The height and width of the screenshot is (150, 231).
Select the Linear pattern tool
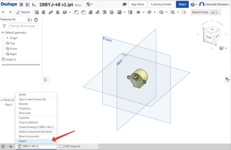(119, 12)
